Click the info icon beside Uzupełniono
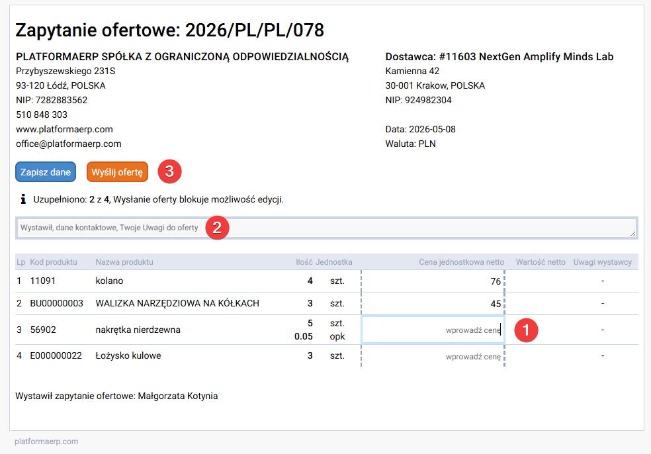 click(23, 199)
